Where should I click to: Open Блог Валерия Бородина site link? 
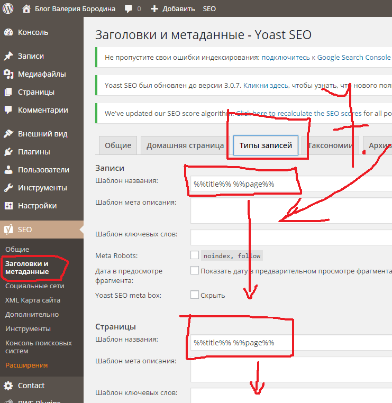coord(75,9)
